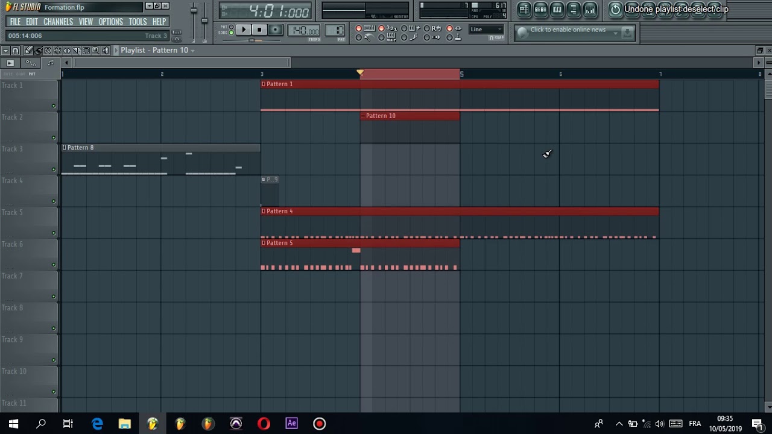Open the CHANNELS menu

coord(58,22)
